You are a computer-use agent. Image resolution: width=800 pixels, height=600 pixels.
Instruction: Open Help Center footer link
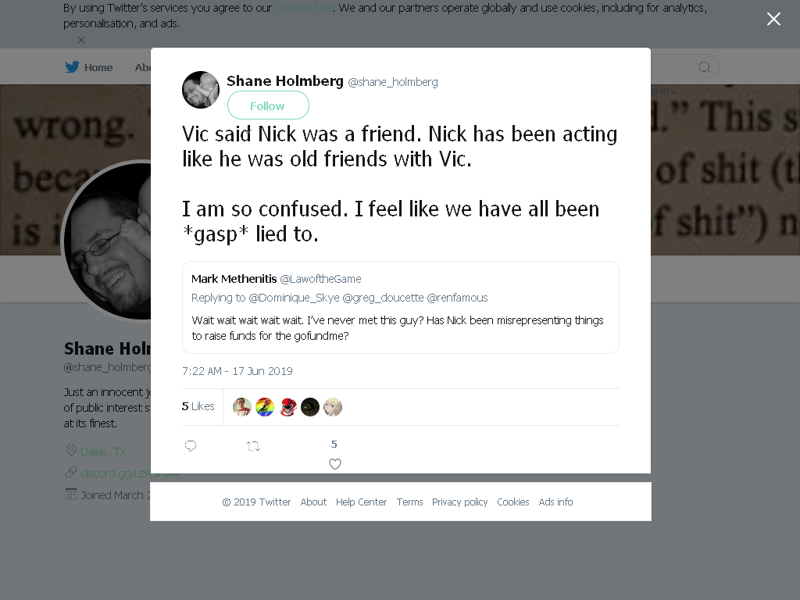[361, 502]
